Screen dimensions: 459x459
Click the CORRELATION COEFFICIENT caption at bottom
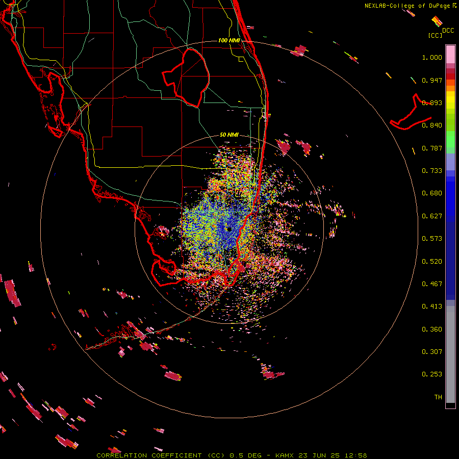click(x=232, y=455)
